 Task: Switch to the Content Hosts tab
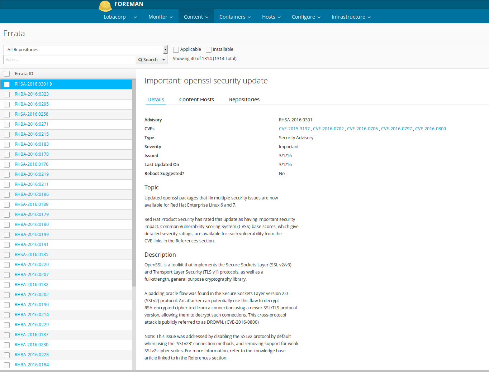196,100
